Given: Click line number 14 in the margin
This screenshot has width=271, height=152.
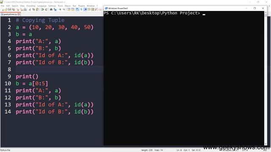Looking at the screenshot, I should pos(8,111).
